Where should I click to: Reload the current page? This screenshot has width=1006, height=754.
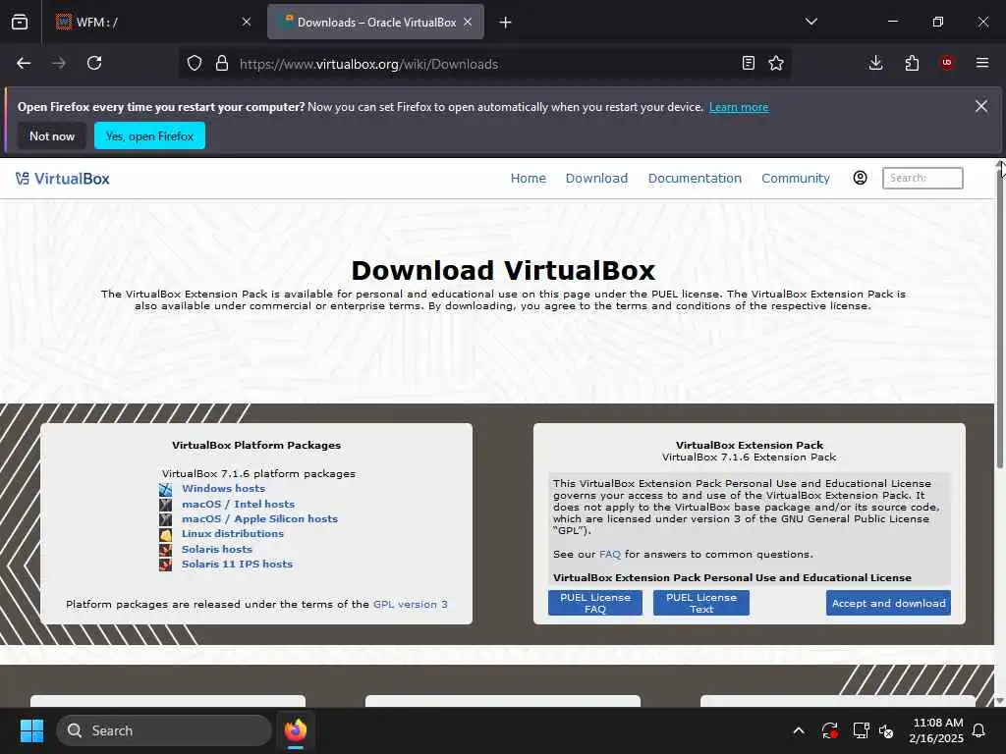(x=94, y=63)
